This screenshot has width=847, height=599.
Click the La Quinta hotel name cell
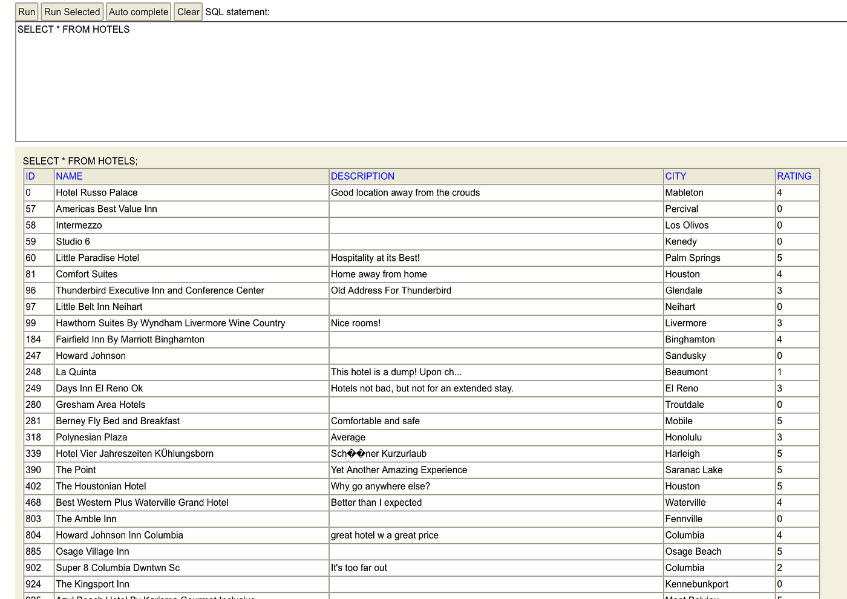pos(76,372)
